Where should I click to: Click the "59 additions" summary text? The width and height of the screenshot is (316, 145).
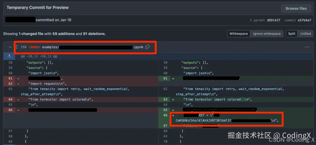click(x=64, y=34)
